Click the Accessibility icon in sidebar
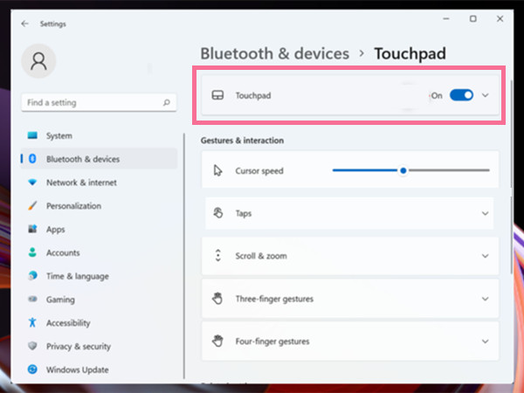 coord(32,323)
